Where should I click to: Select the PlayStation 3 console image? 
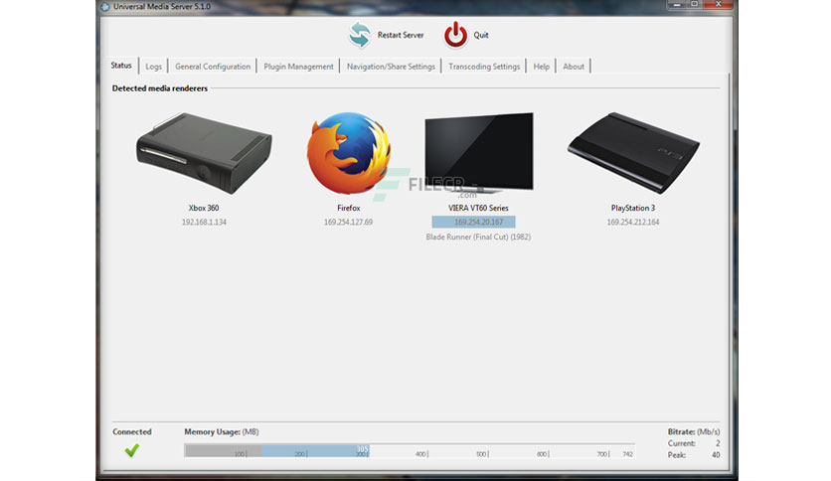[x=633, y=153]
